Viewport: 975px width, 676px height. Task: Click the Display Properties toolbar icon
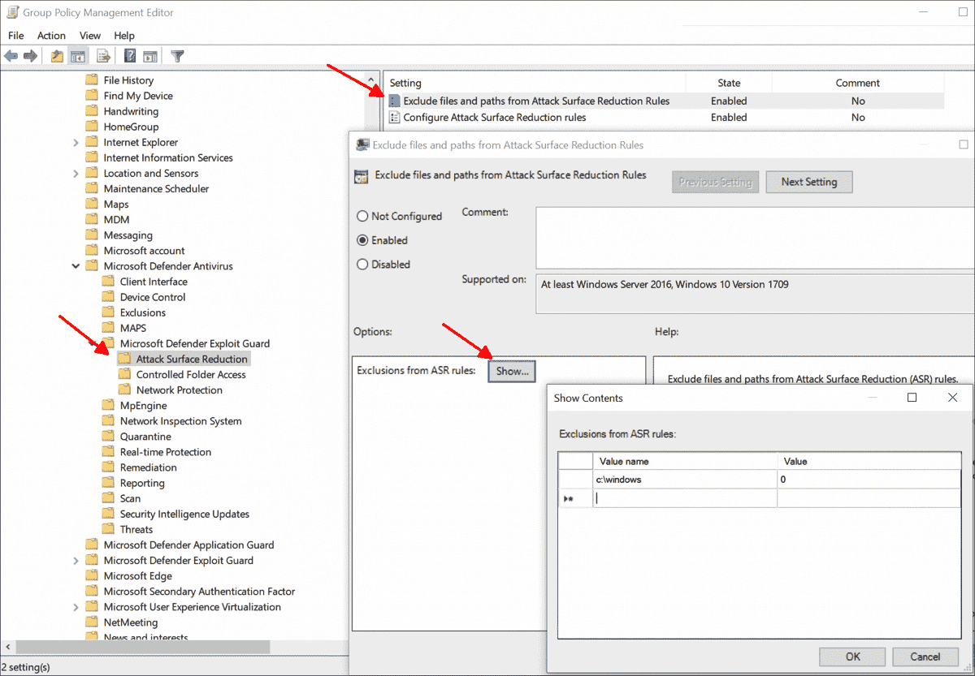(x=150, y=55)
